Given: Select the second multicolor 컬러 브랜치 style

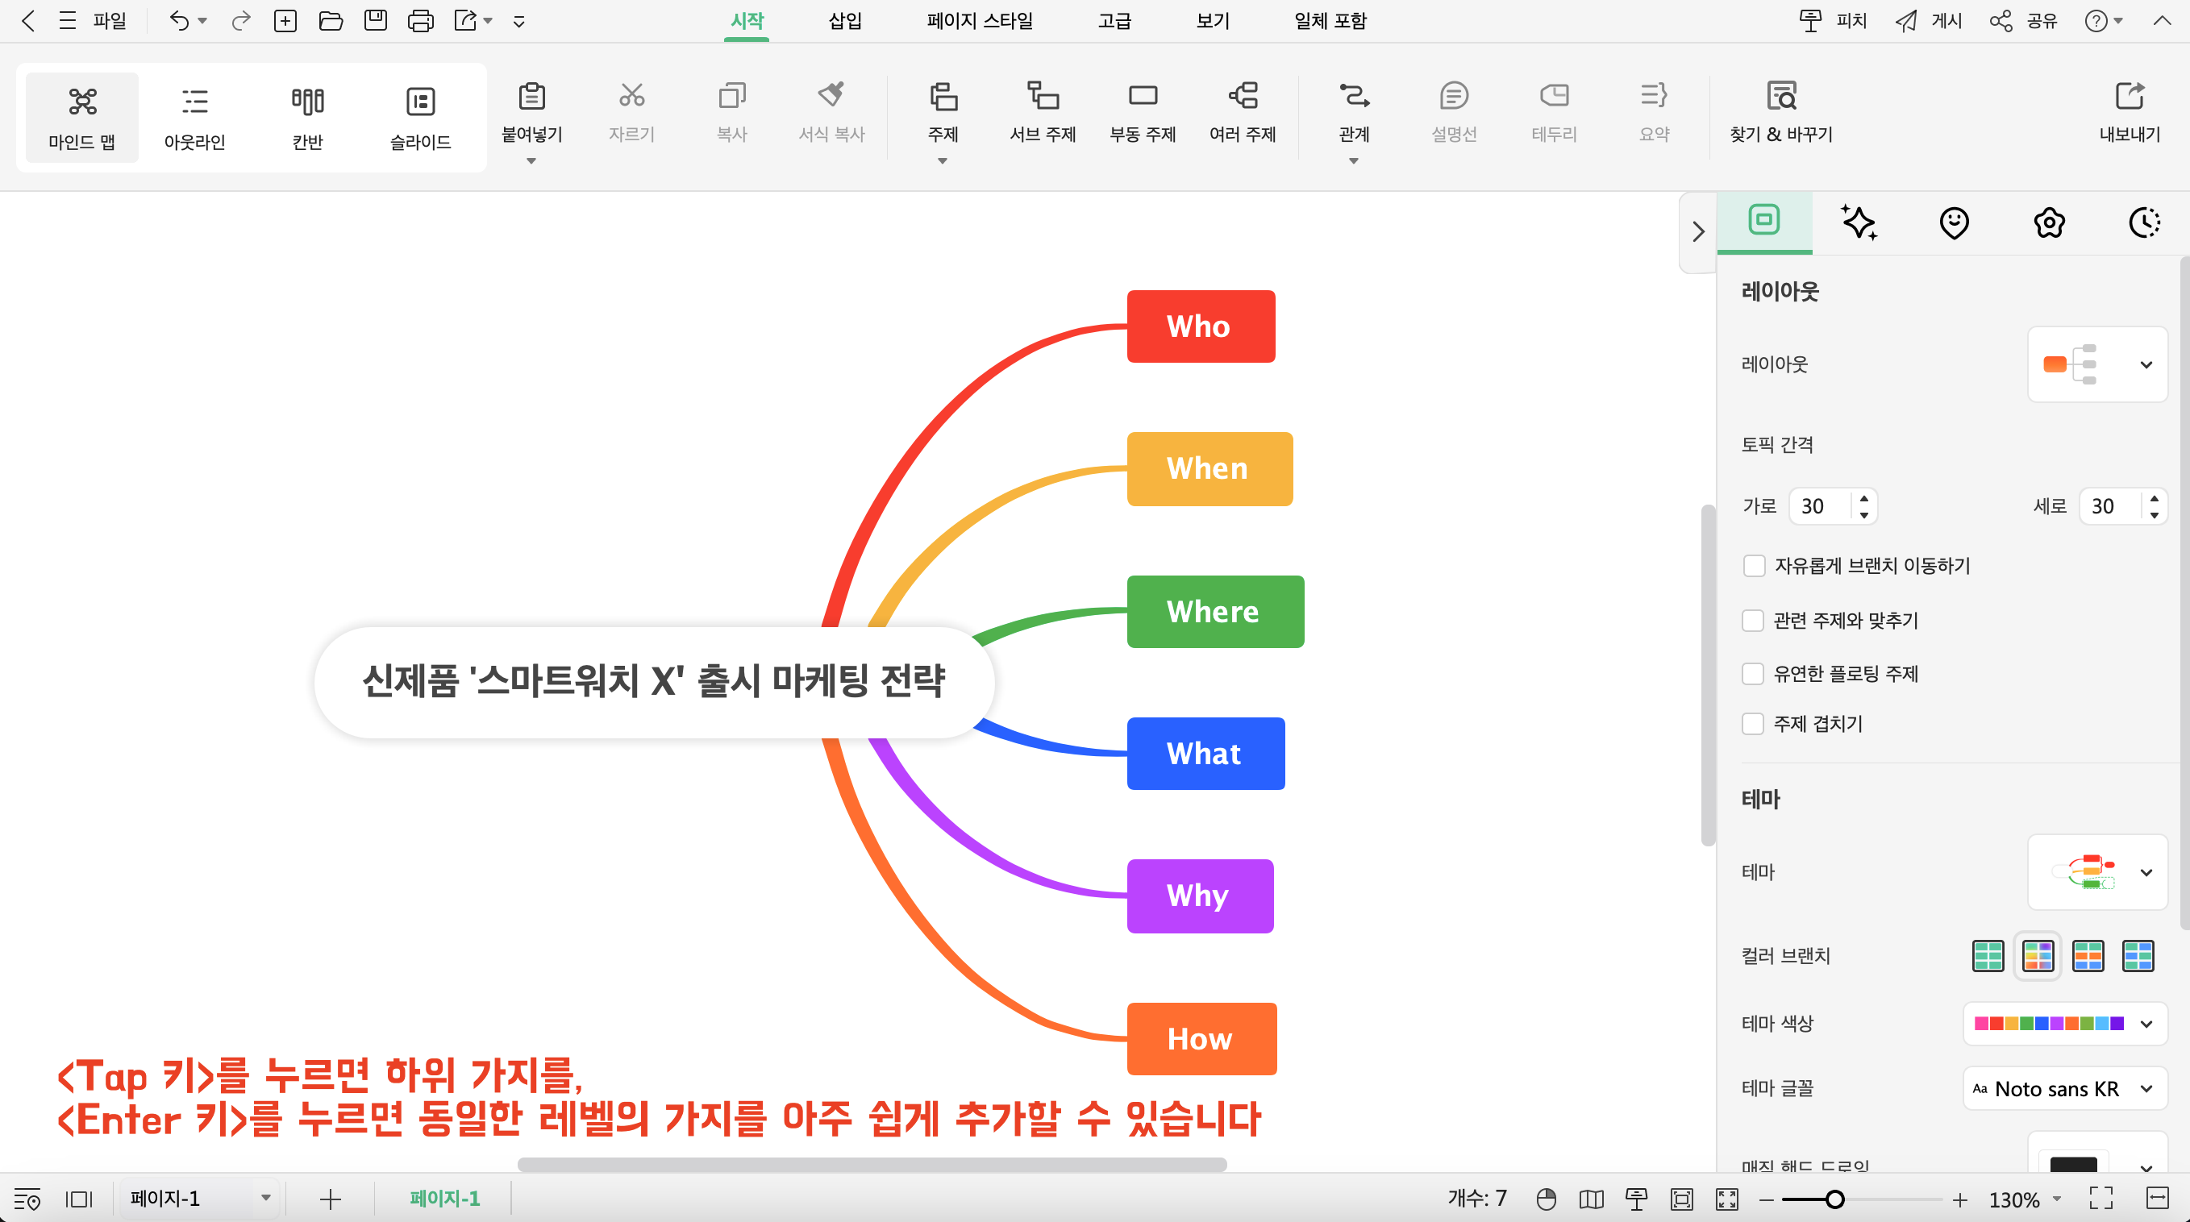Looking at the screenshot, I should [x=2038, y=956].
